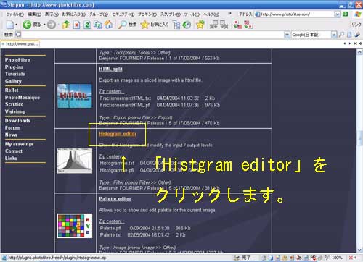Open Favorites with the star icon

coord(144,25)
